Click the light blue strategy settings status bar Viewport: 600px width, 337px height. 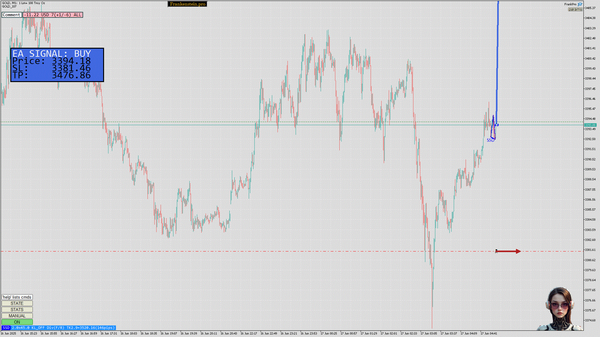[63, 328]
